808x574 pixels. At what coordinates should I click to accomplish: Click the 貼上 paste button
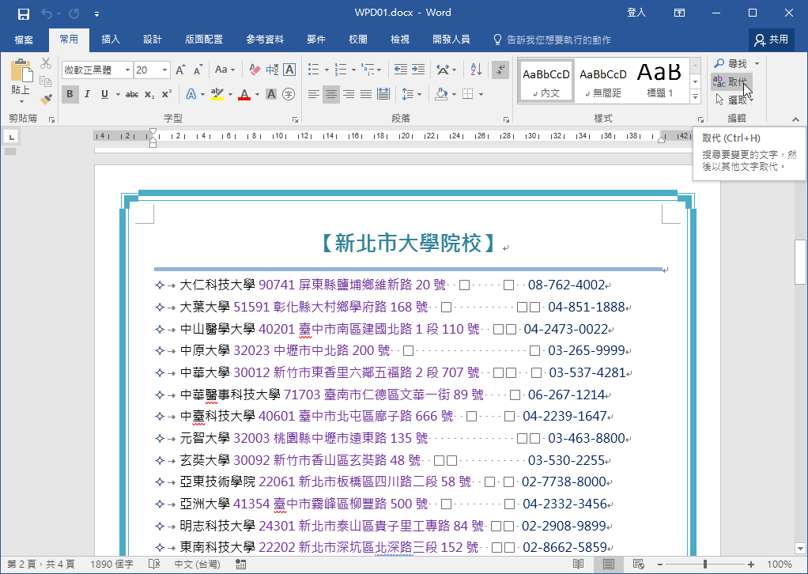pyautogui.click(x=21, y=80)
